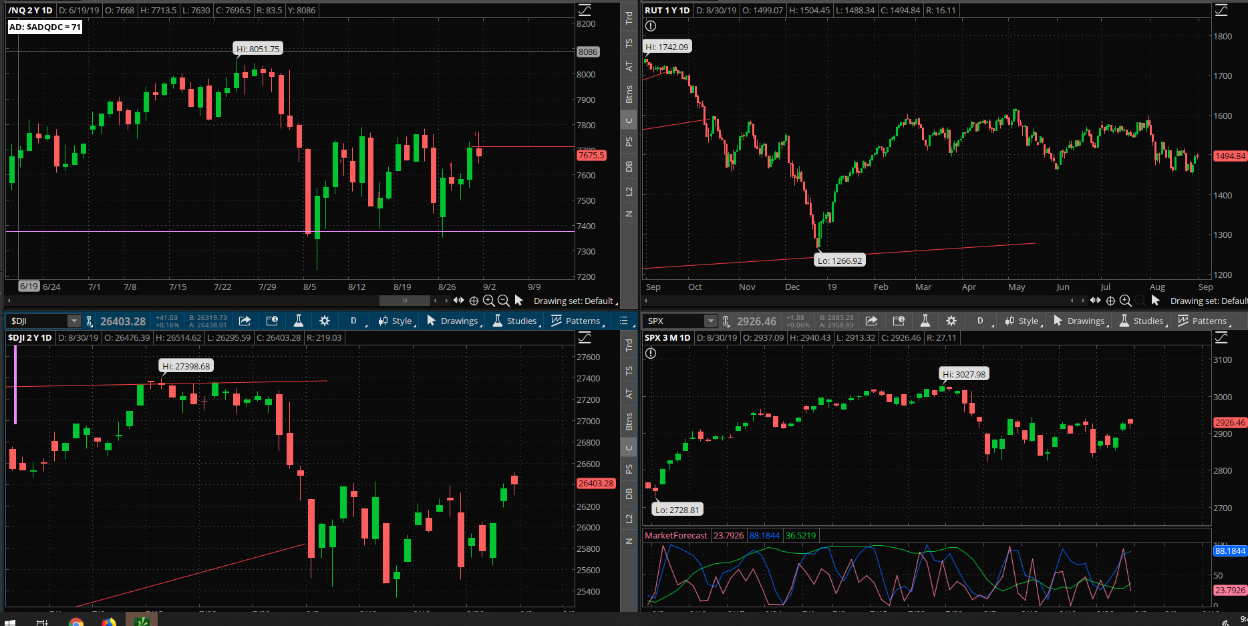Open chart settings gear in the $DJI toolbar
The image size is (1248, 626).
[325, 321]
